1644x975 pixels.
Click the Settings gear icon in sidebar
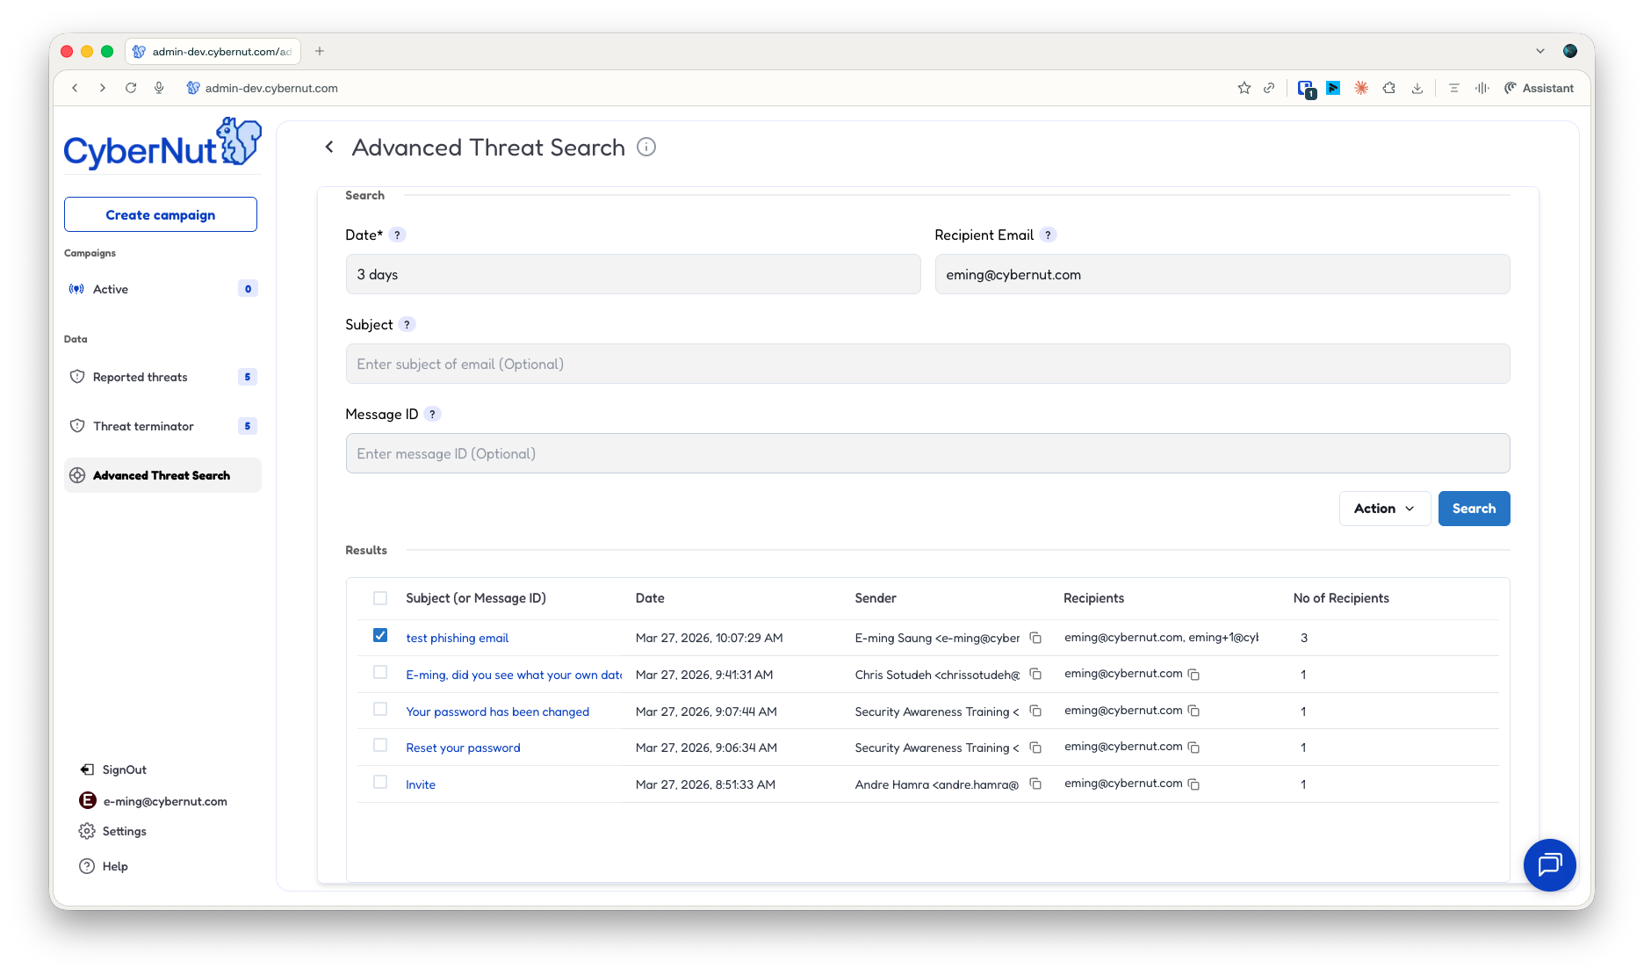(x=86, y=831)
